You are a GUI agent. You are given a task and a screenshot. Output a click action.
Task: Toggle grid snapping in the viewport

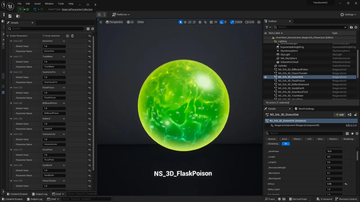click(x=211, y=22)
